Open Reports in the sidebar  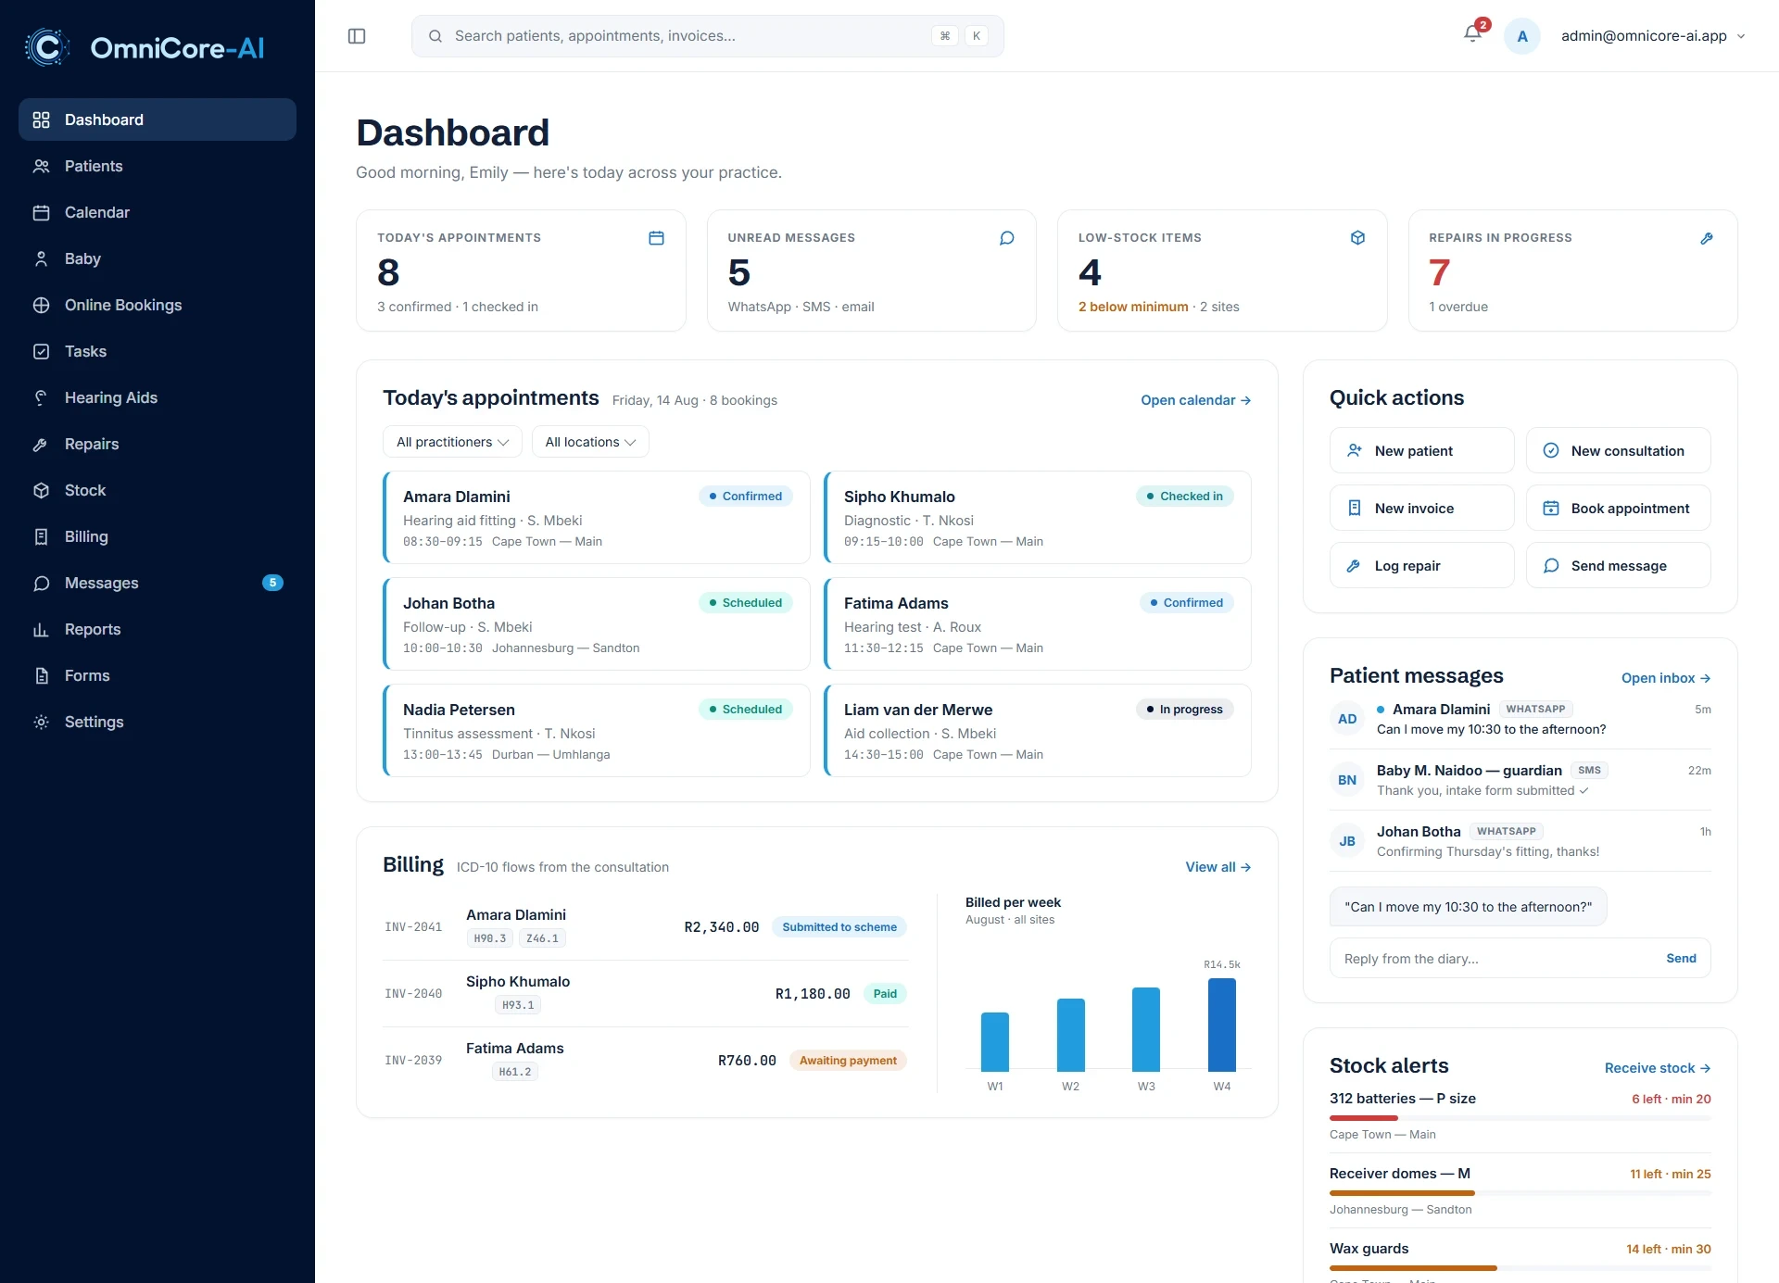[x=158, y=629]
